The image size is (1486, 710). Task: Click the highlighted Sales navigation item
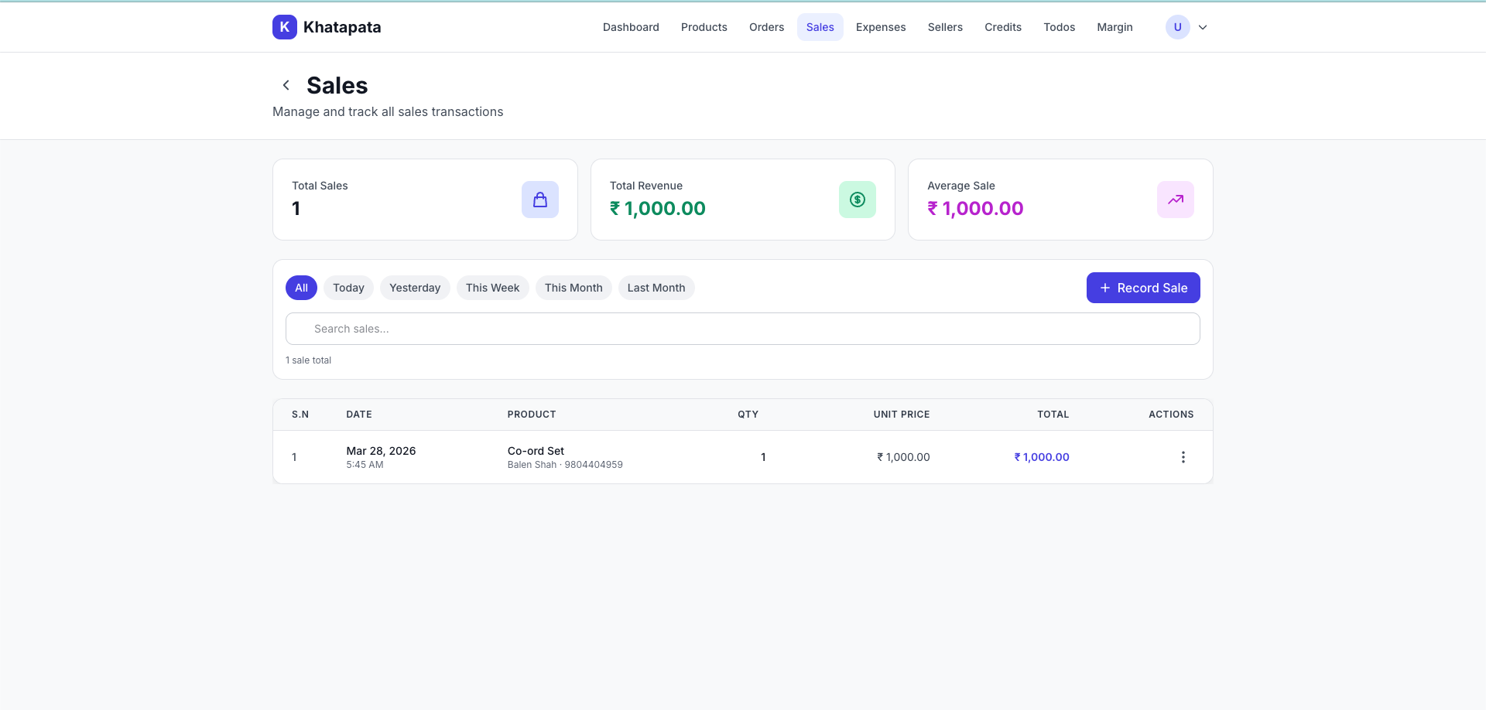coord(820,26)
